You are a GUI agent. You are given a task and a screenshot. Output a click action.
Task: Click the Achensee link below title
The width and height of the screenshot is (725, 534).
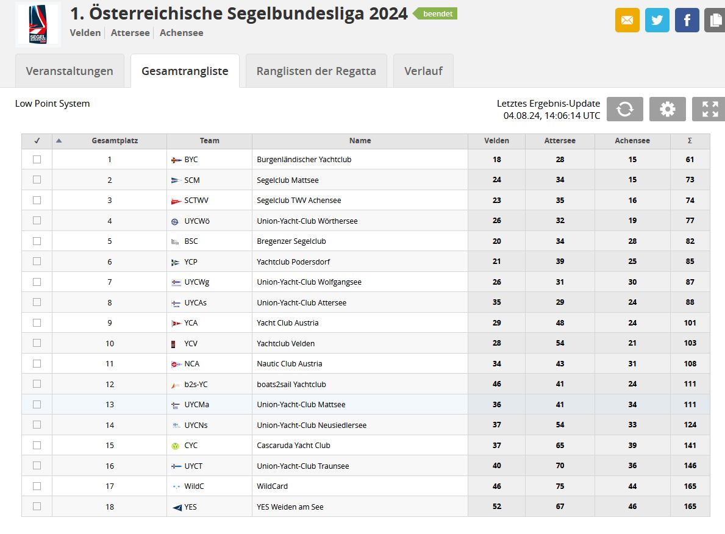coord(181,33)
